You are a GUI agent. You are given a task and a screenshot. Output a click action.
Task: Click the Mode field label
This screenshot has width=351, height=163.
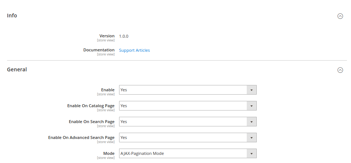pyautogui.click(x=109, y=153)
